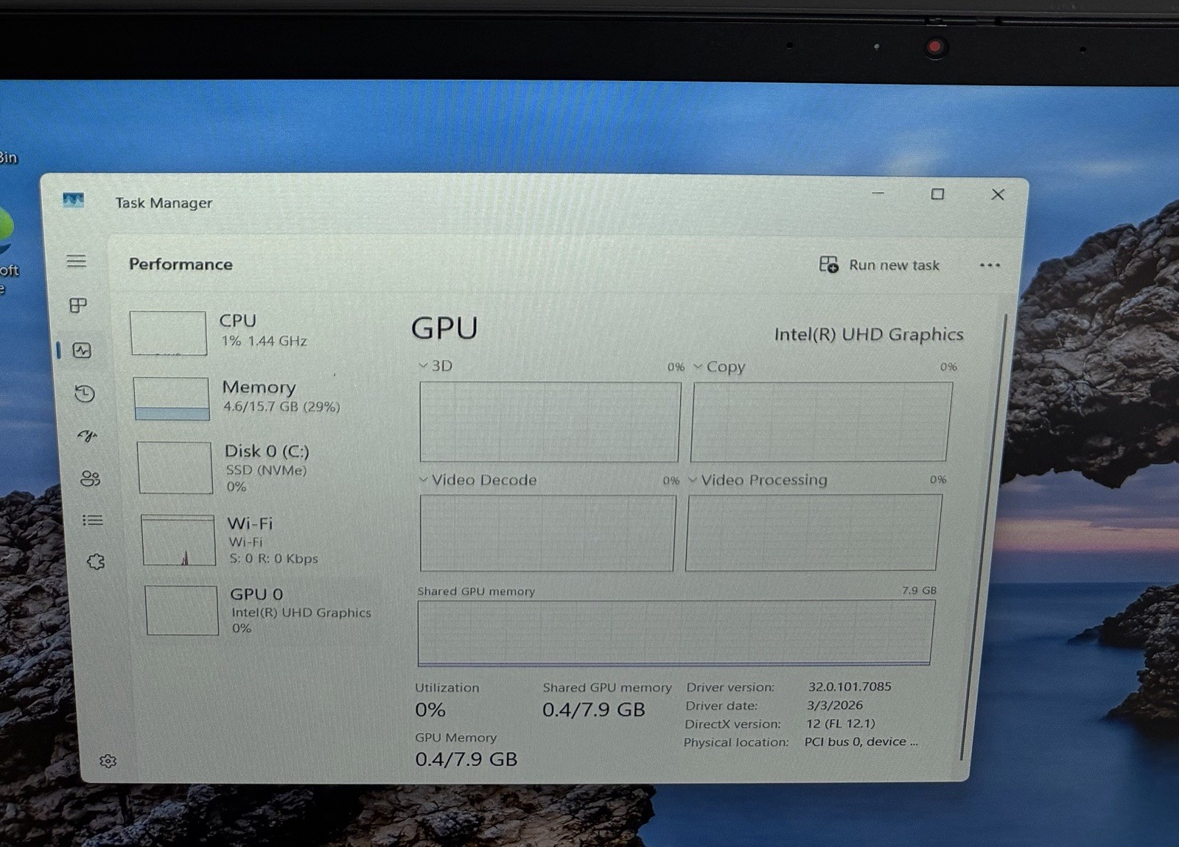Click the Video Processing graph area
Viewport: 1179px width, 847px height.
(814, 533)
